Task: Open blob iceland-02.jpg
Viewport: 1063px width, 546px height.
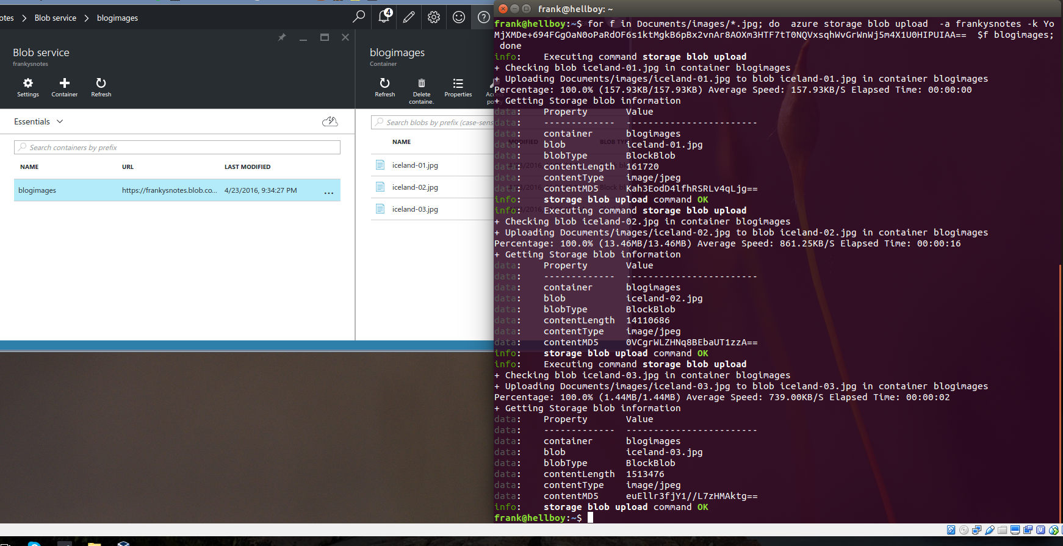Action: [x=415, y=187]
